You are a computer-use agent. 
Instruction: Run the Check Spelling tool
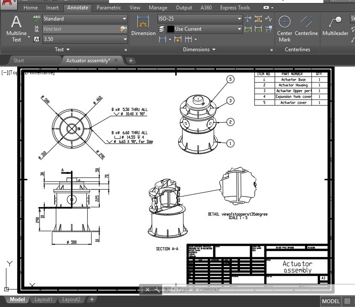tap(36, 18)
